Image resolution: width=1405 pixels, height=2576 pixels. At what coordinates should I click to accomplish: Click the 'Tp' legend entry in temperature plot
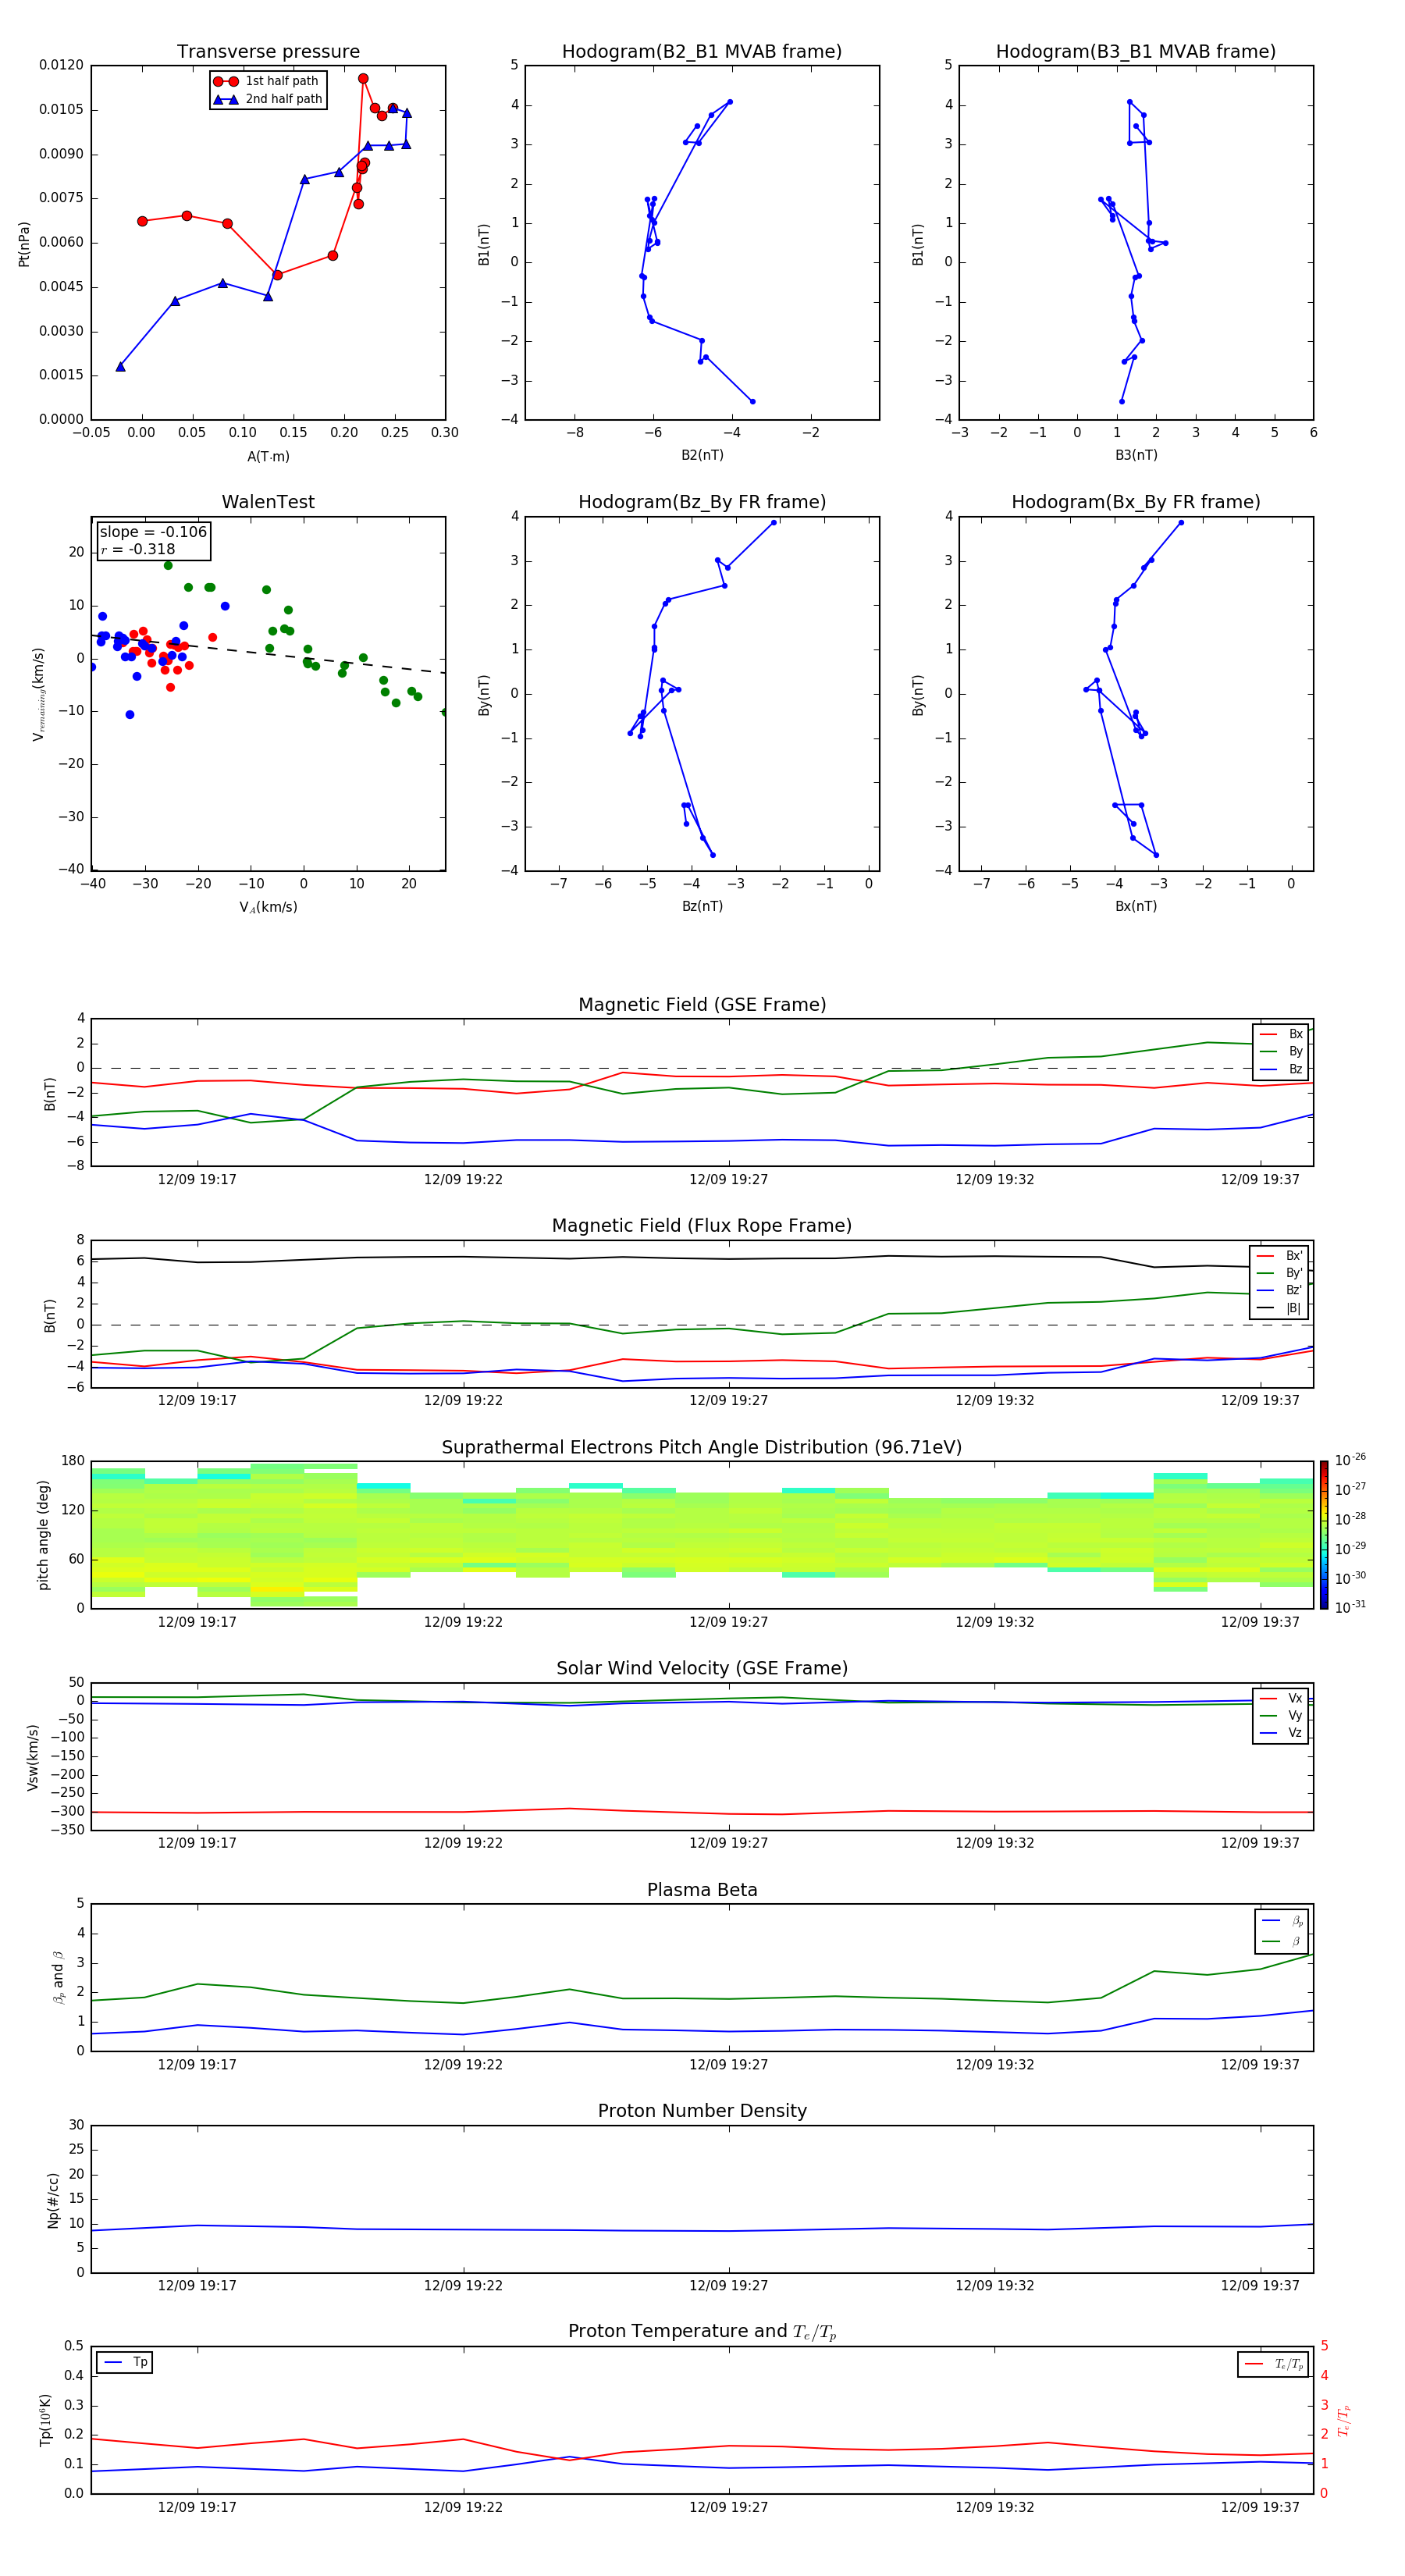(x=125, y=2363)
